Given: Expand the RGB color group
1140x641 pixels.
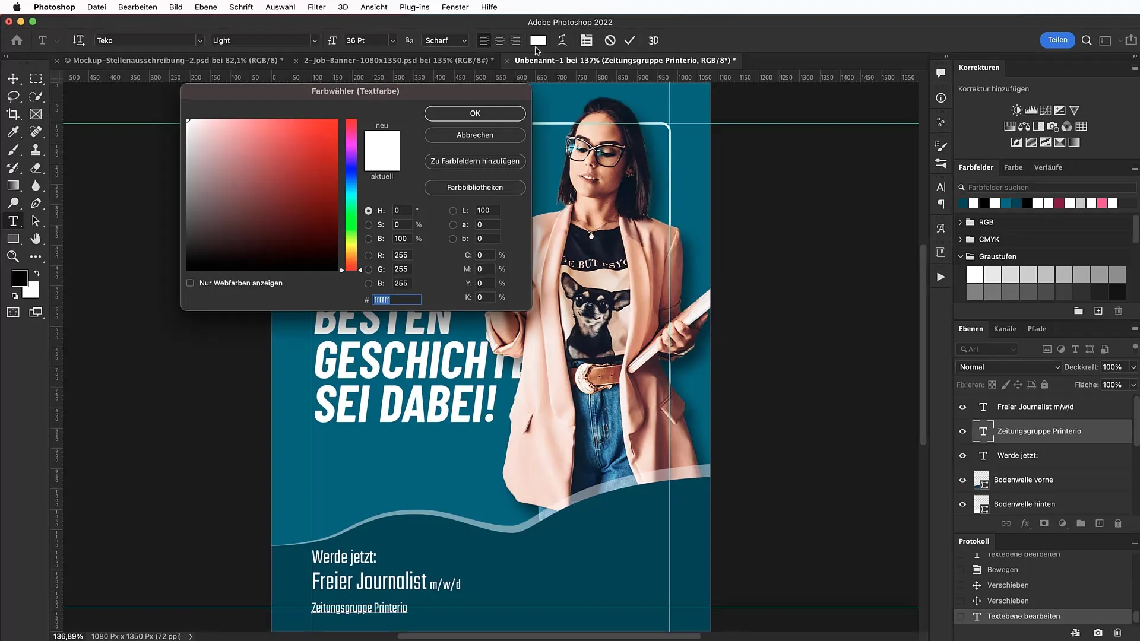Looking at the screenshot, I should (961, 221).
